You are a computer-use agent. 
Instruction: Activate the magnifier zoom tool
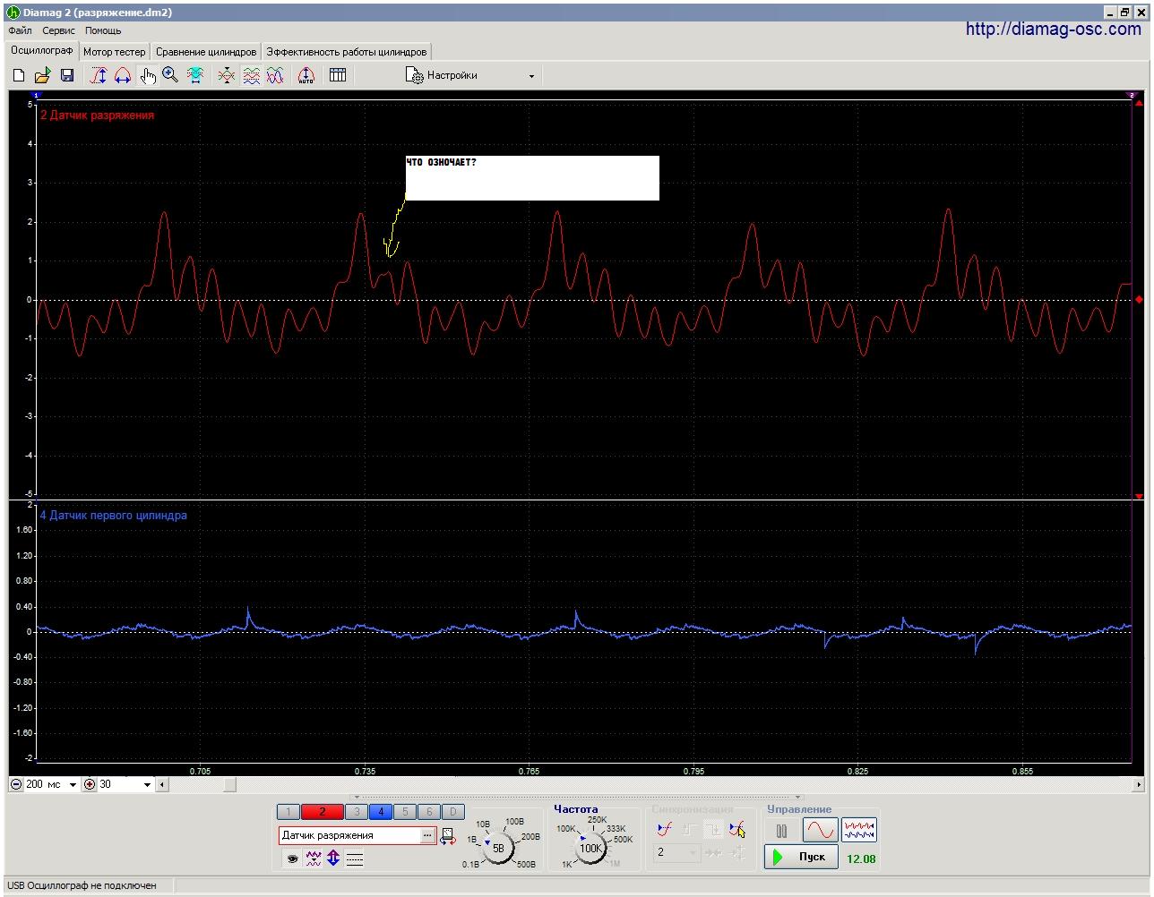click(170, 76)
